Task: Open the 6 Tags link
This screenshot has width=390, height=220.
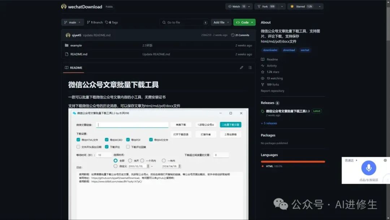Action: click(x=112, y=22)
